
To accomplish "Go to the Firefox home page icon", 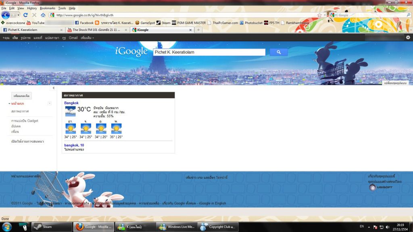I will click(x=43, y=15).
